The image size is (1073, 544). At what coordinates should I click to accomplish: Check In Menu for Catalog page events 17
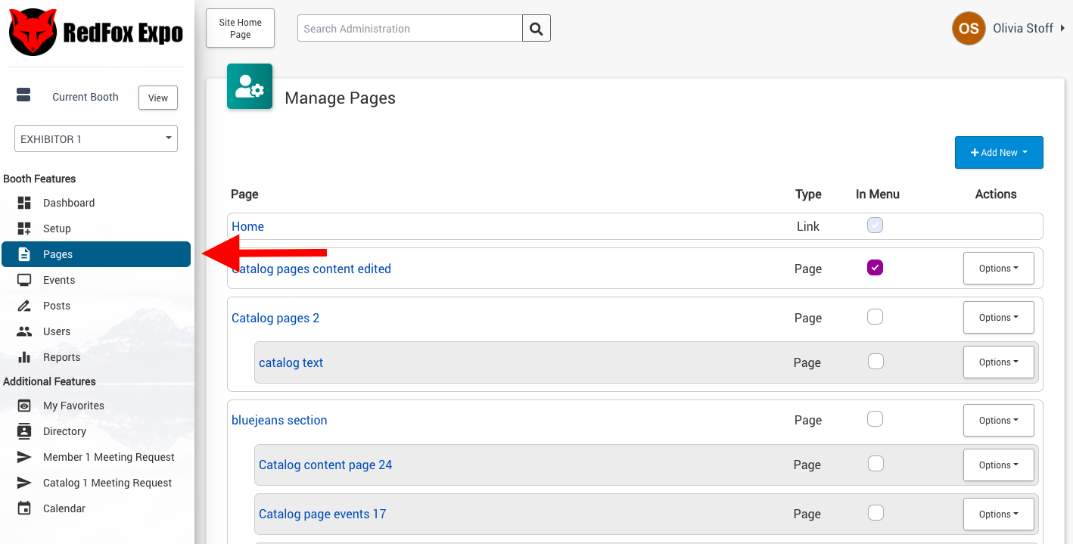point(876,512)
